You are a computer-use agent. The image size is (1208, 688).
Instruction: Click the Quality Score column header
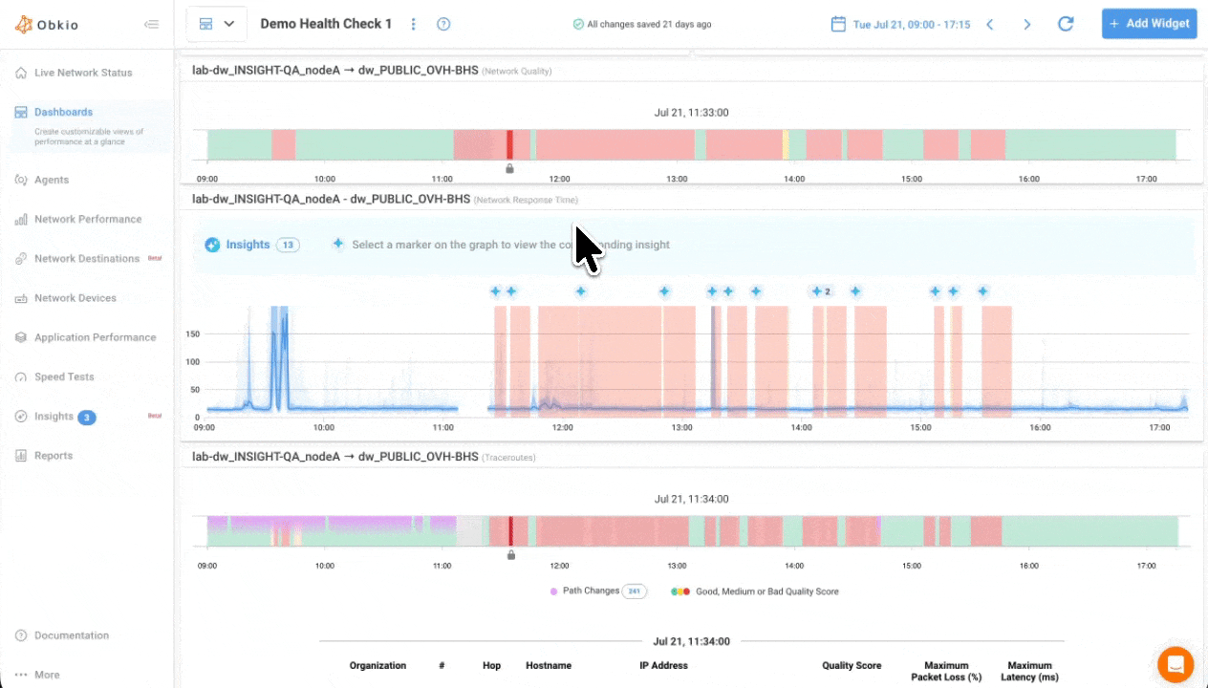pos(852,665)
